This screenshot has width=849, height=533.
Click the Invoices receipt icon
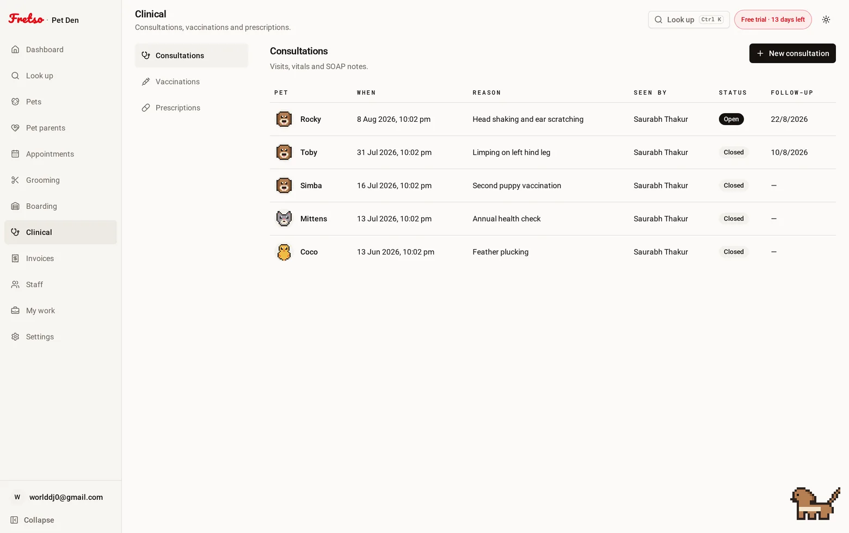pos(15,258)
